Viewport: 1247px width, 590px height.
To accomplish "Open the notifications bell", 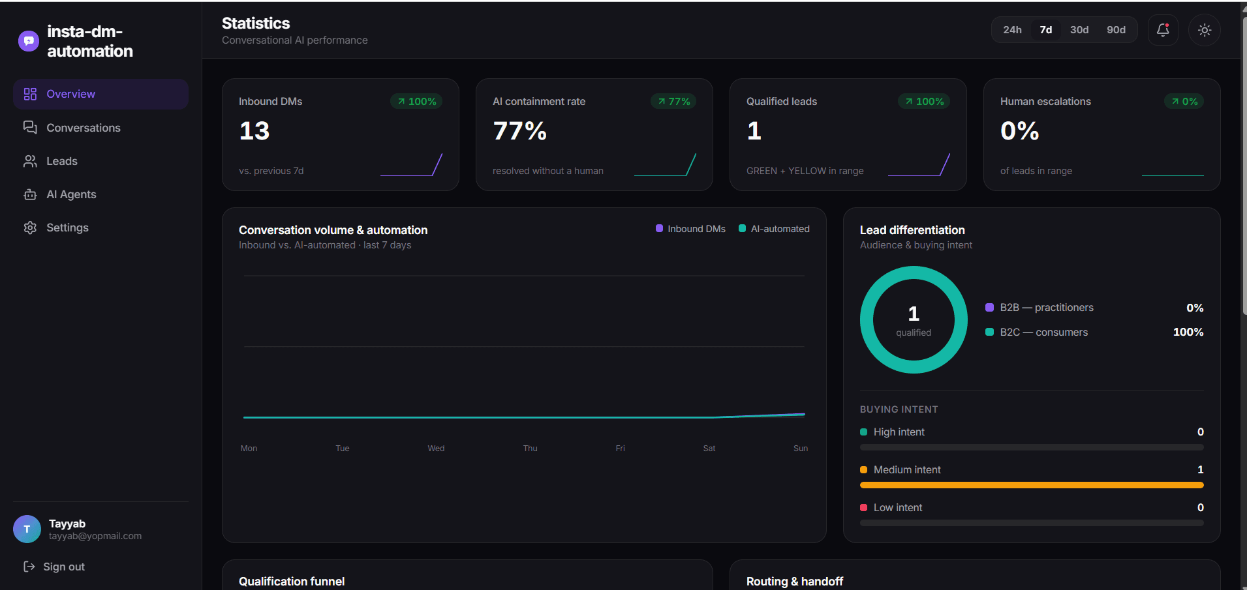I will pos(1162,30).
